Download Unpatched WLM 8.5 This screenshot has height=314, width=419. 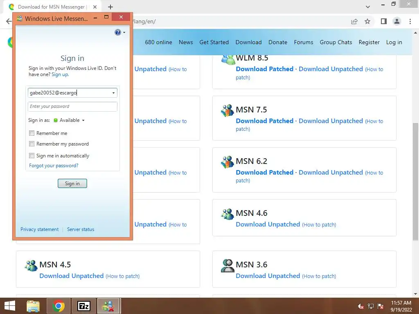click(x=331, y=69)
